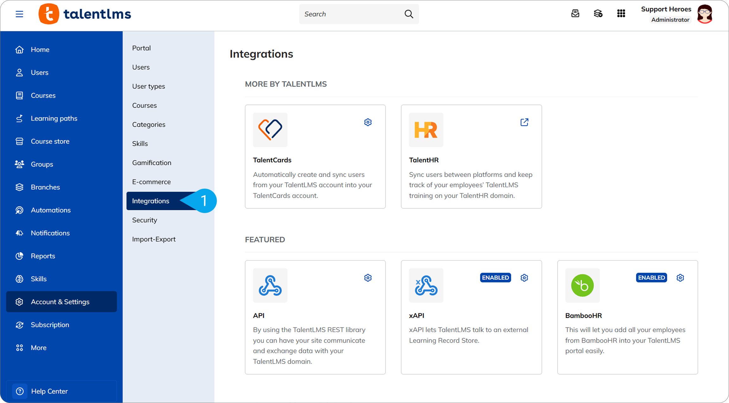Image resolution: width=729 pixels, height=403 pixels.
Task: Open the messages inbox icon
Action: [575, 14]
